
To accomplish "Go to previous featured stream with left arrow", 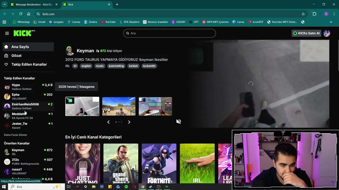I will [x=108, y=122].
